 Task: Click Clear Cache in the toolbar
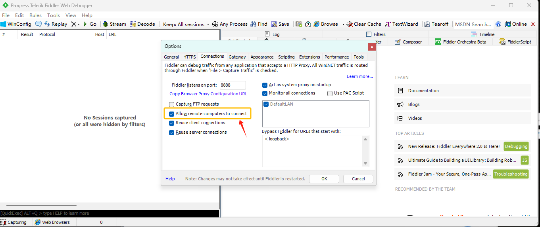pyautogui.click(x=364, y=24)
